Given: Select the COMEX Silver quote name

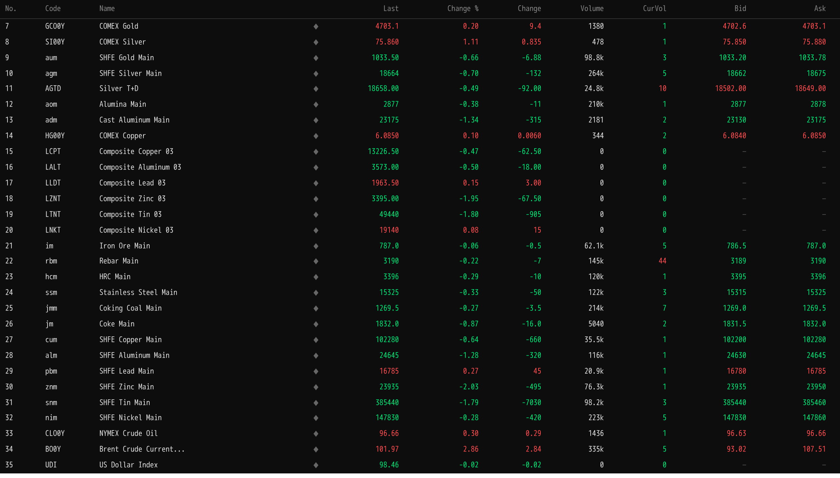Looking at the screenshot, I should (122, 42).
